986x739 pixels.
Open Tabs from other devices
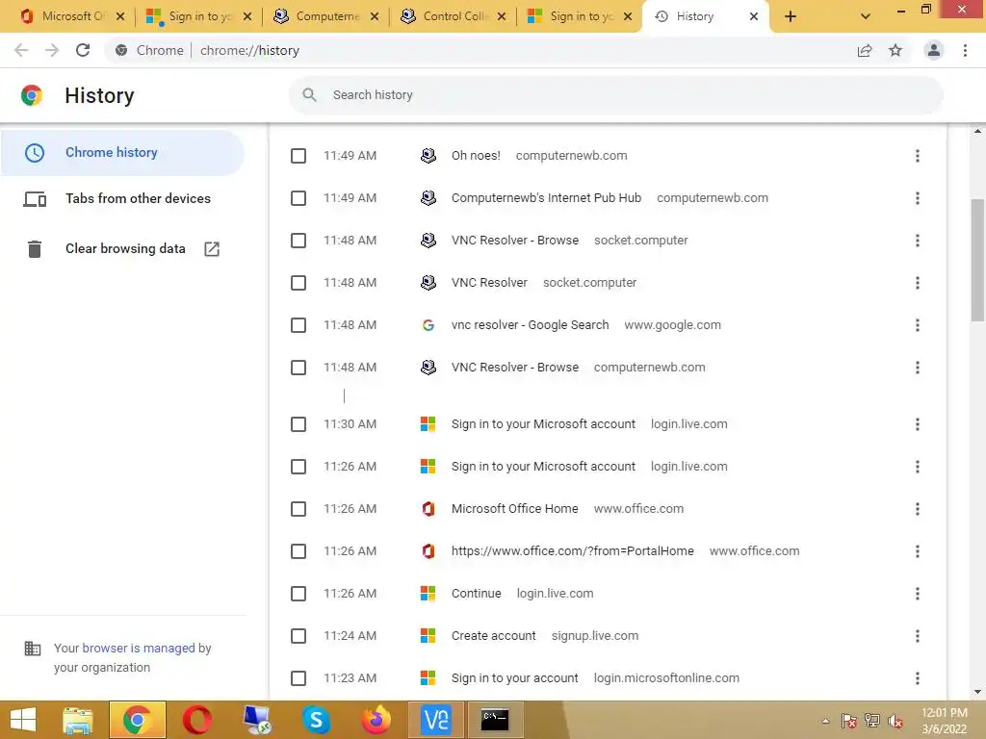[x=122, y=199]
